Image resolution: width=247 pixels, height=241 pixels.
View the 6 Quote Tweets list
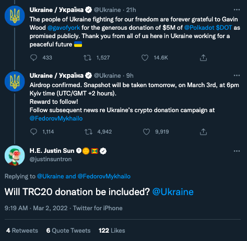(68, 231)
